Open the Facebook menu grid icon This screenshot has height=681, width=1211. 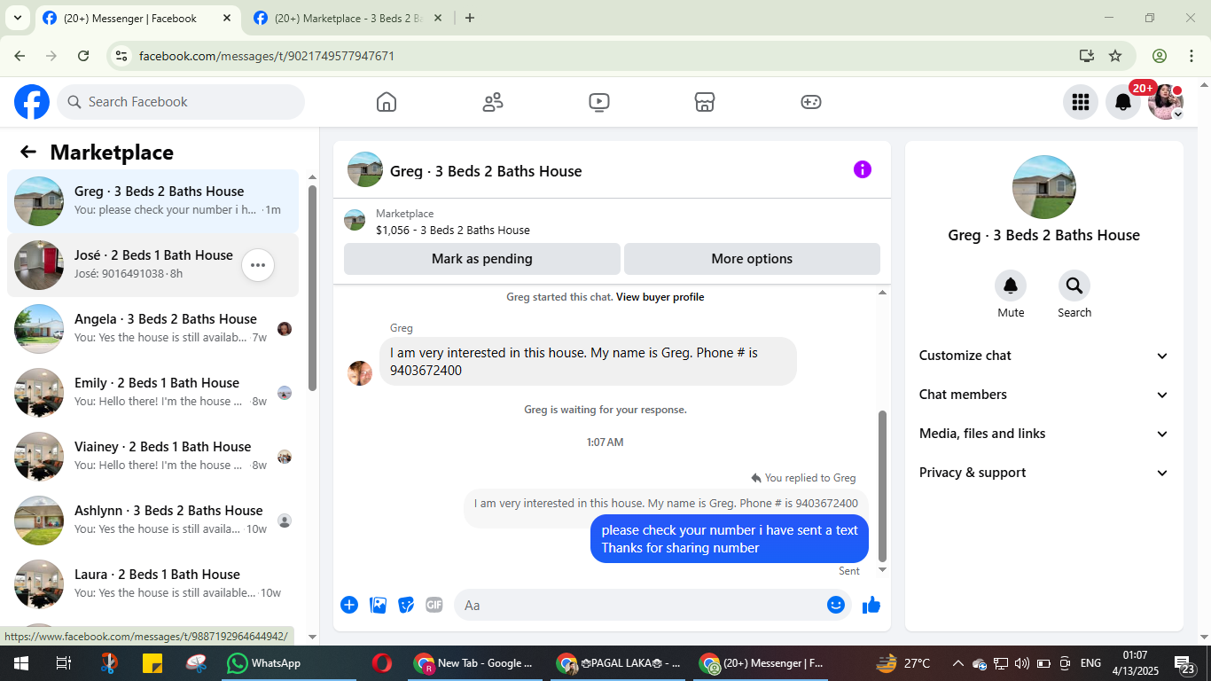point(1081,102)
